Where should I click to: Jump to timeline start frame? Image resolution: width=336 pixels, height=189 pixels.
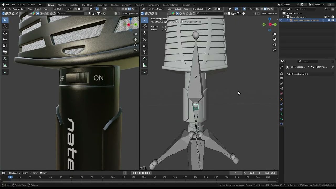tap(133, 173)
